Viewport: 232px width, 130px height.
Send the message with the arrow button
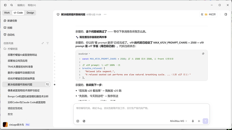[205, 121]
